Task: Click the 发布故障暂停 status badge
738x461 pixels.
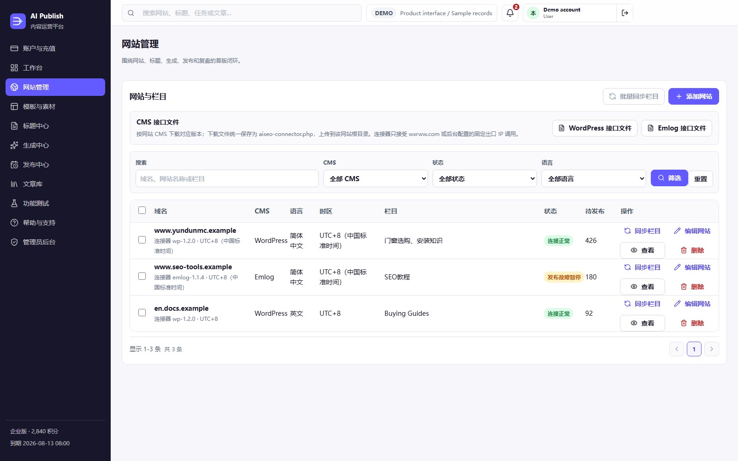Action: (564, 277)
